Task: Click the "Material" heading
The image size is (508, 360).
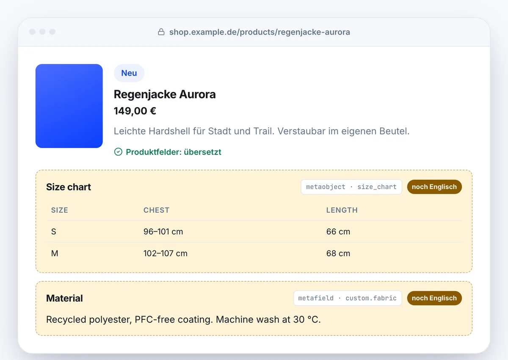Action: tap(64, 298)
